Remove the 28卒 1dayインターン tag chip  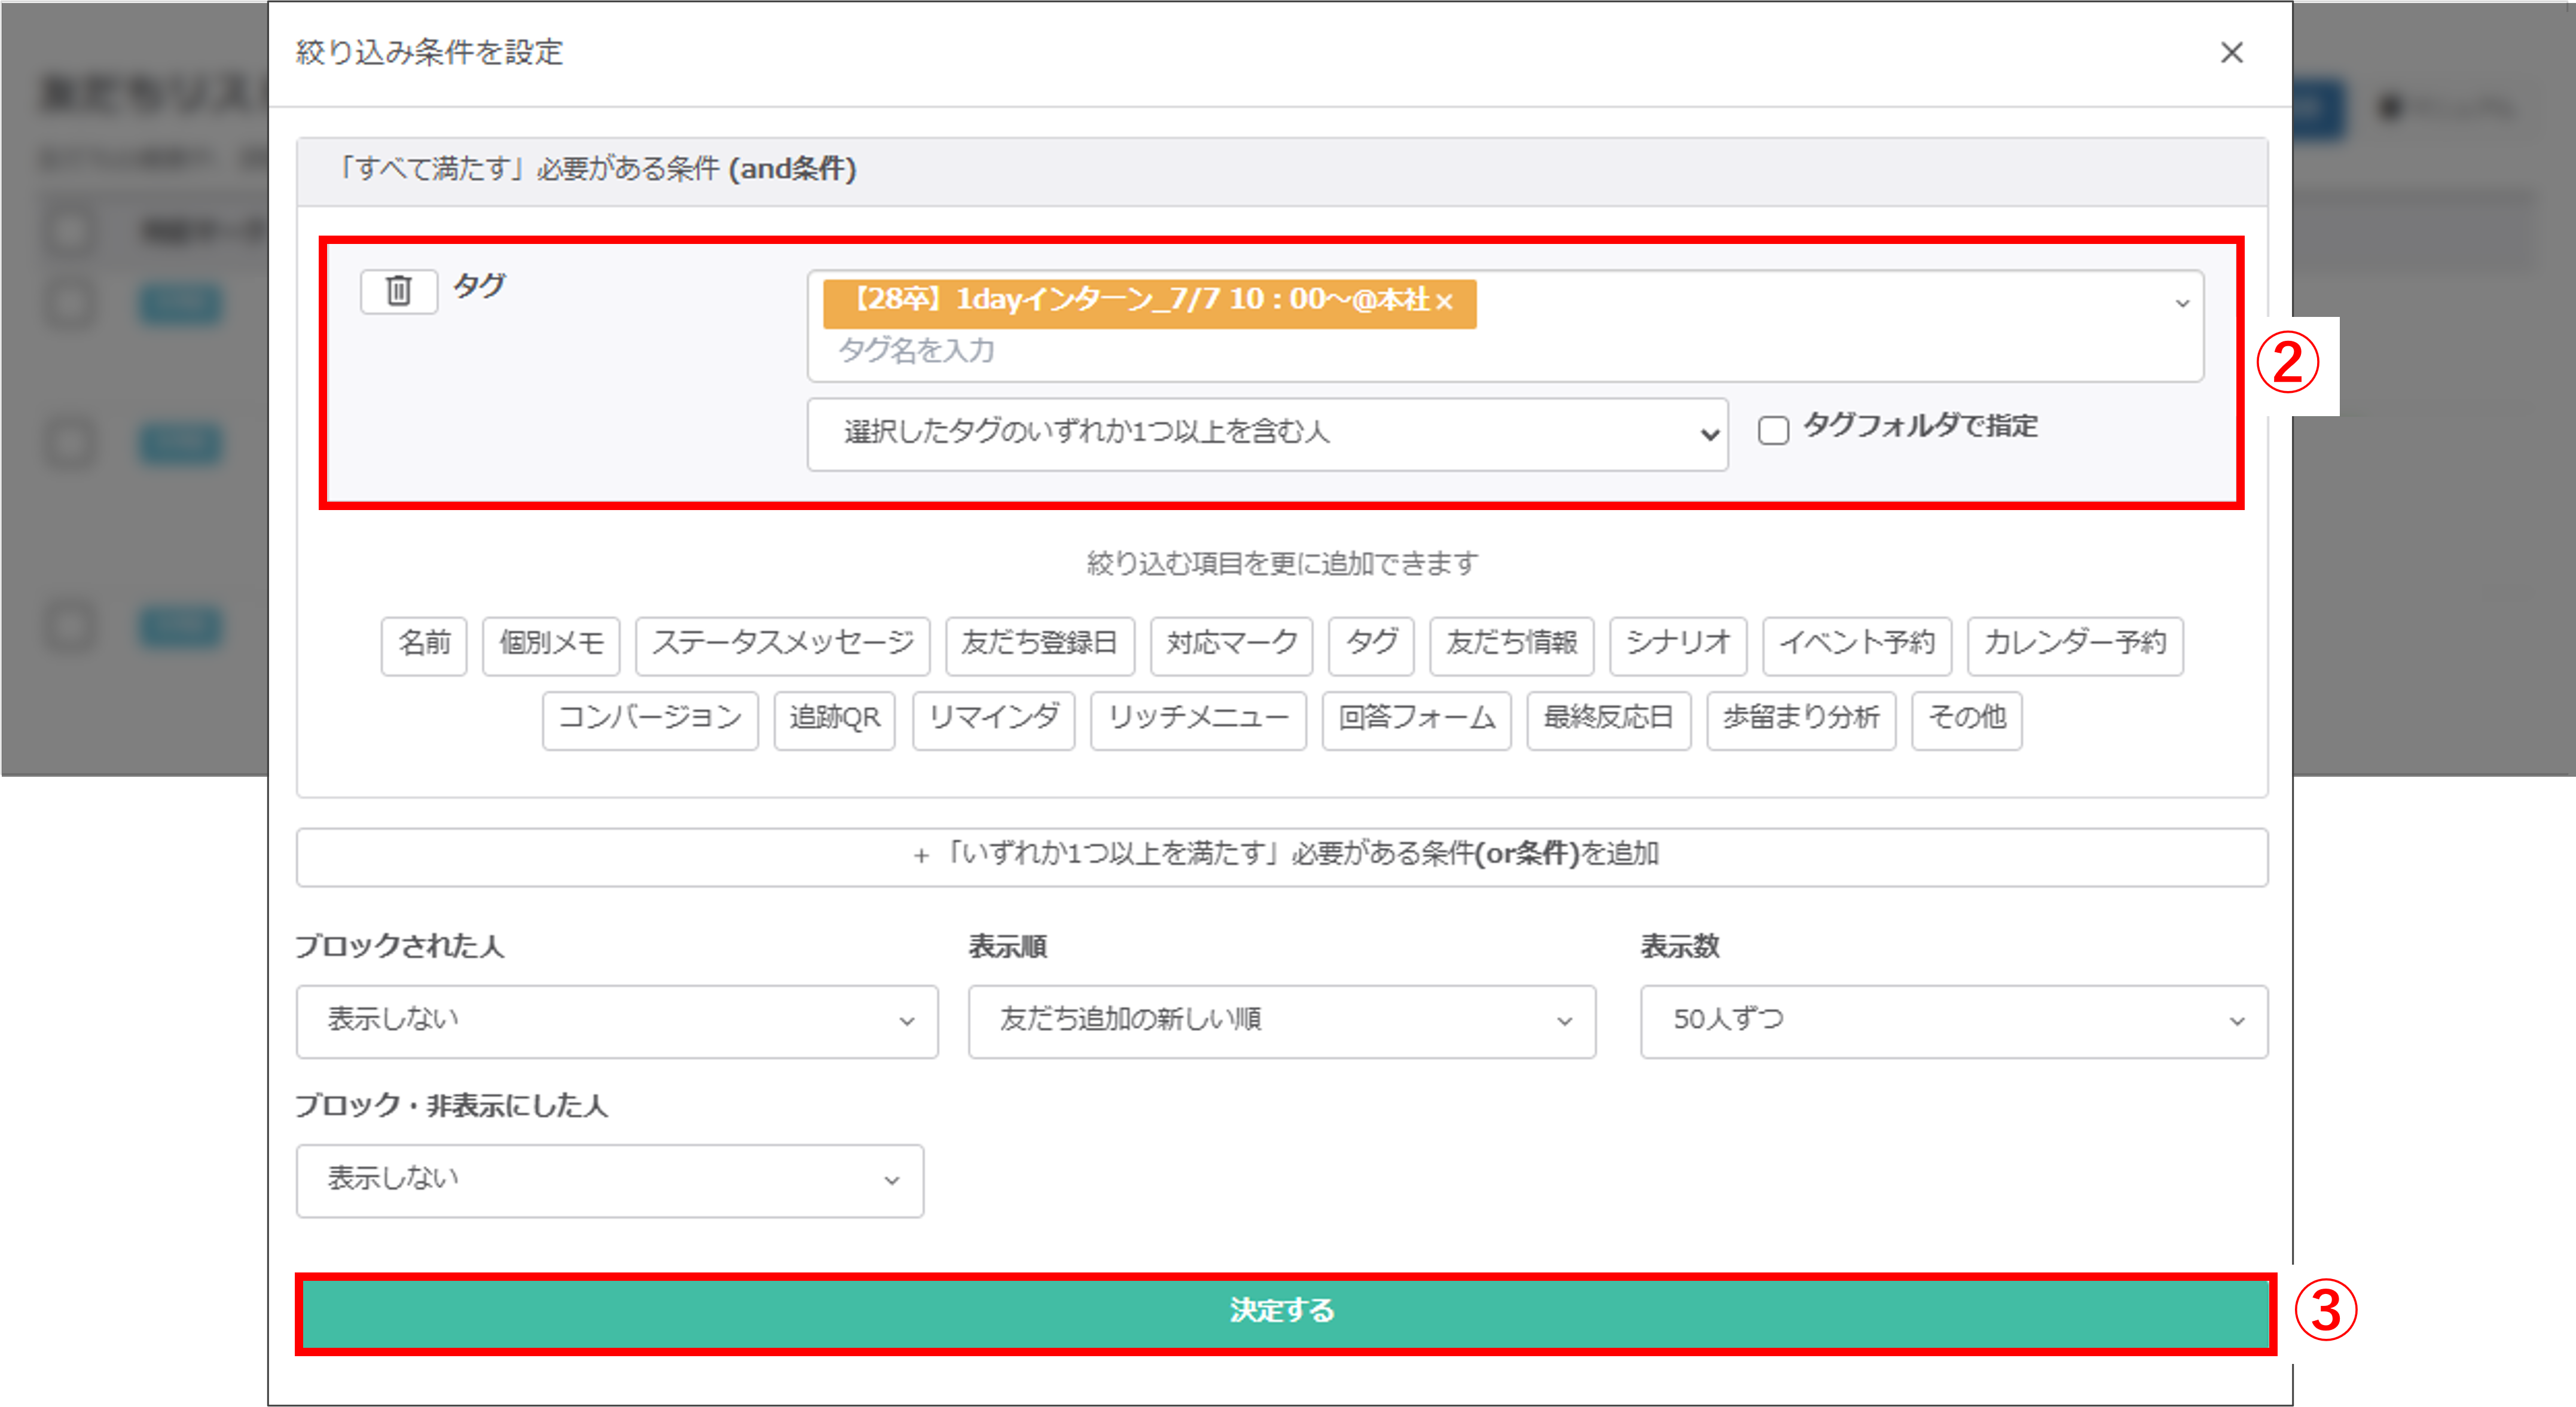1443,302
